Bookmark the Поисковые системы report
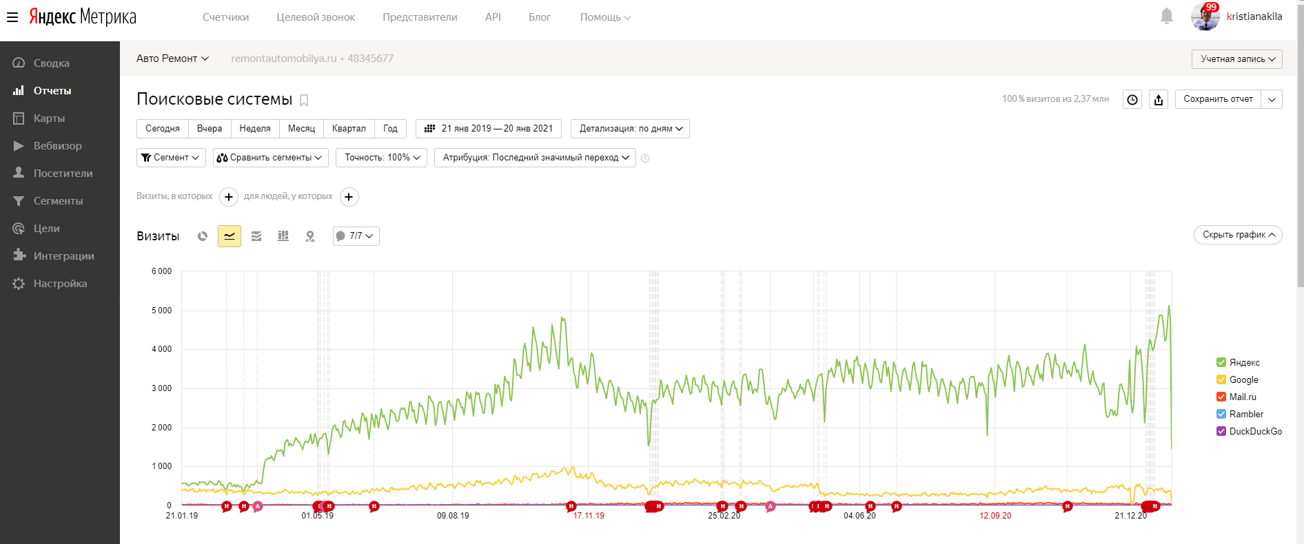Viewport: 1304px width, 544px height. pyautogui.click(x=304, y=100)
